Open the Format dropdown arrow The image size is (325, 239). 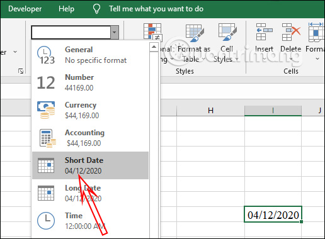[317, 59]
